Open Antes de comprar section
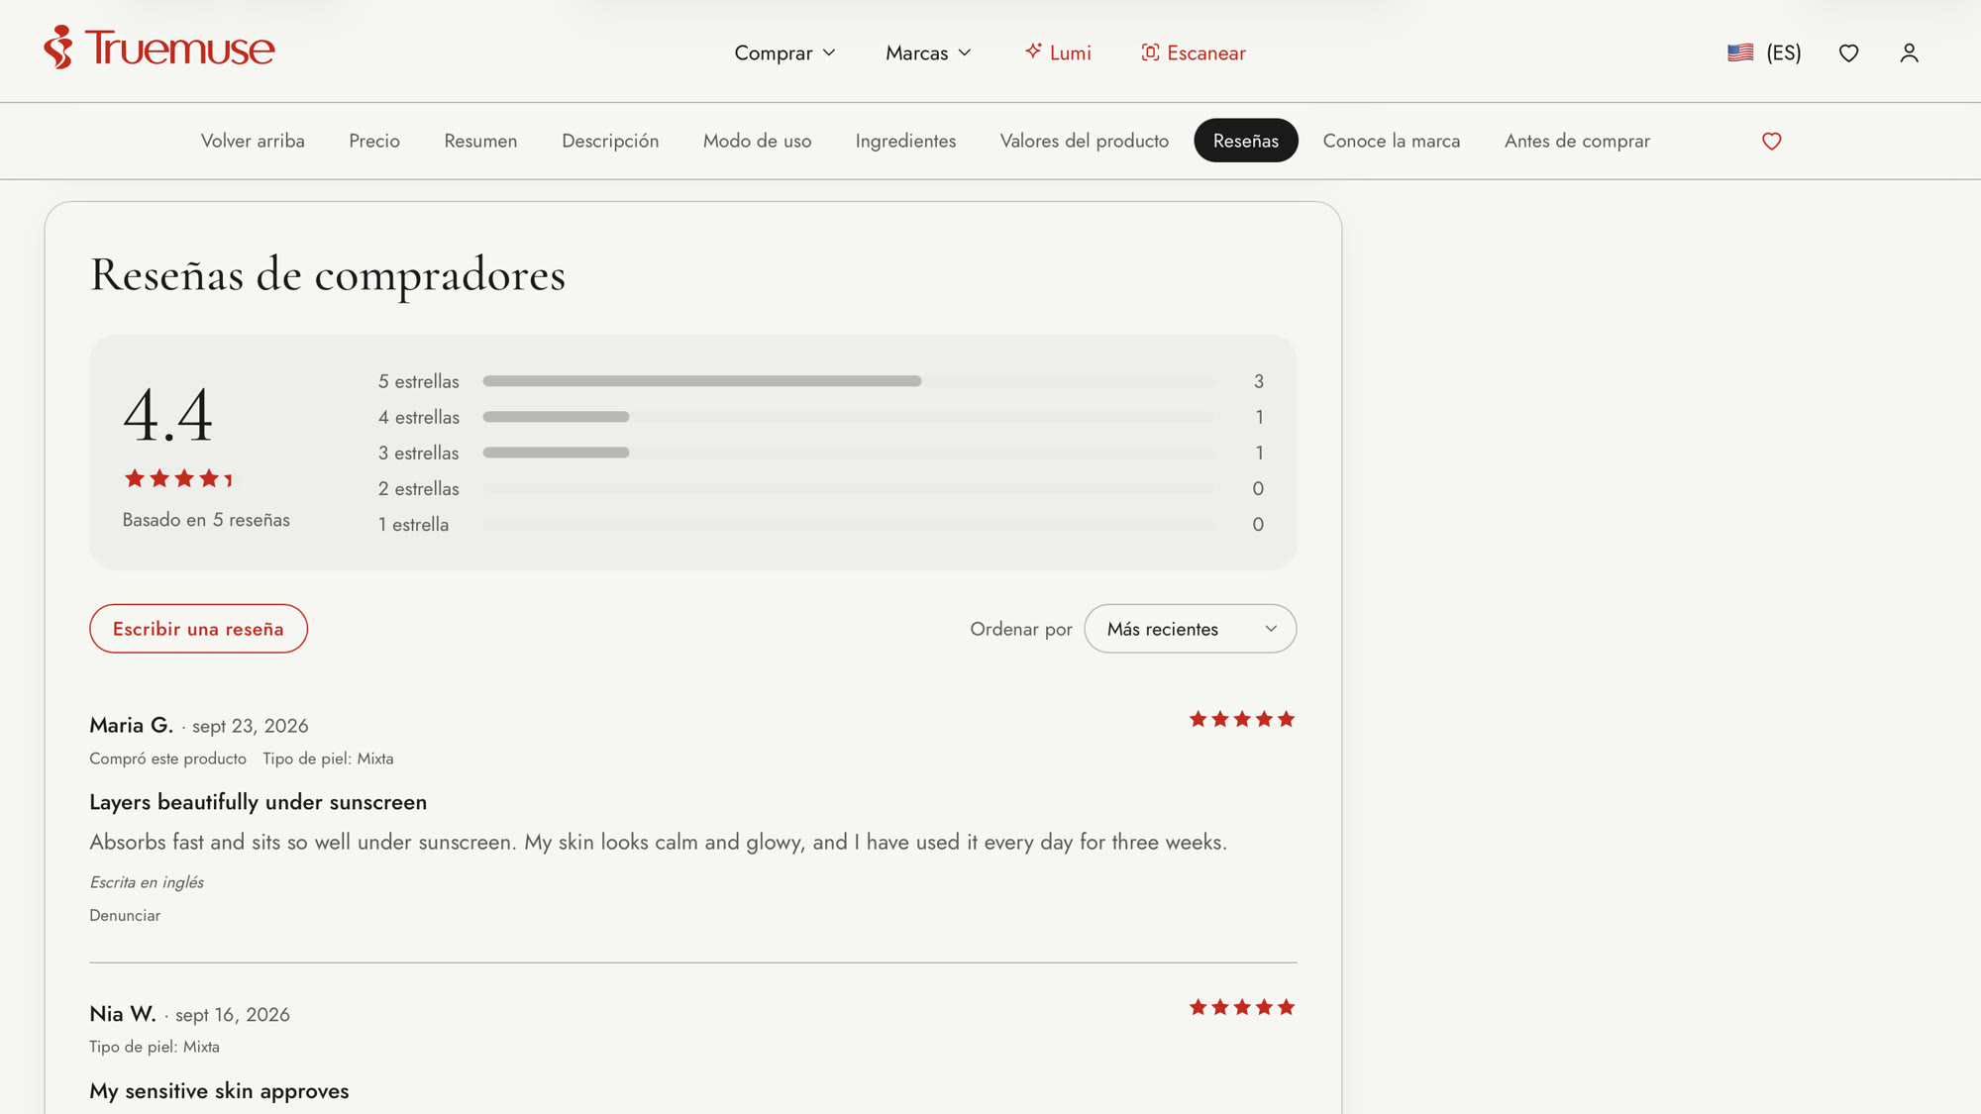This screenshot has width=1981, height=1114. (1577, 141)
